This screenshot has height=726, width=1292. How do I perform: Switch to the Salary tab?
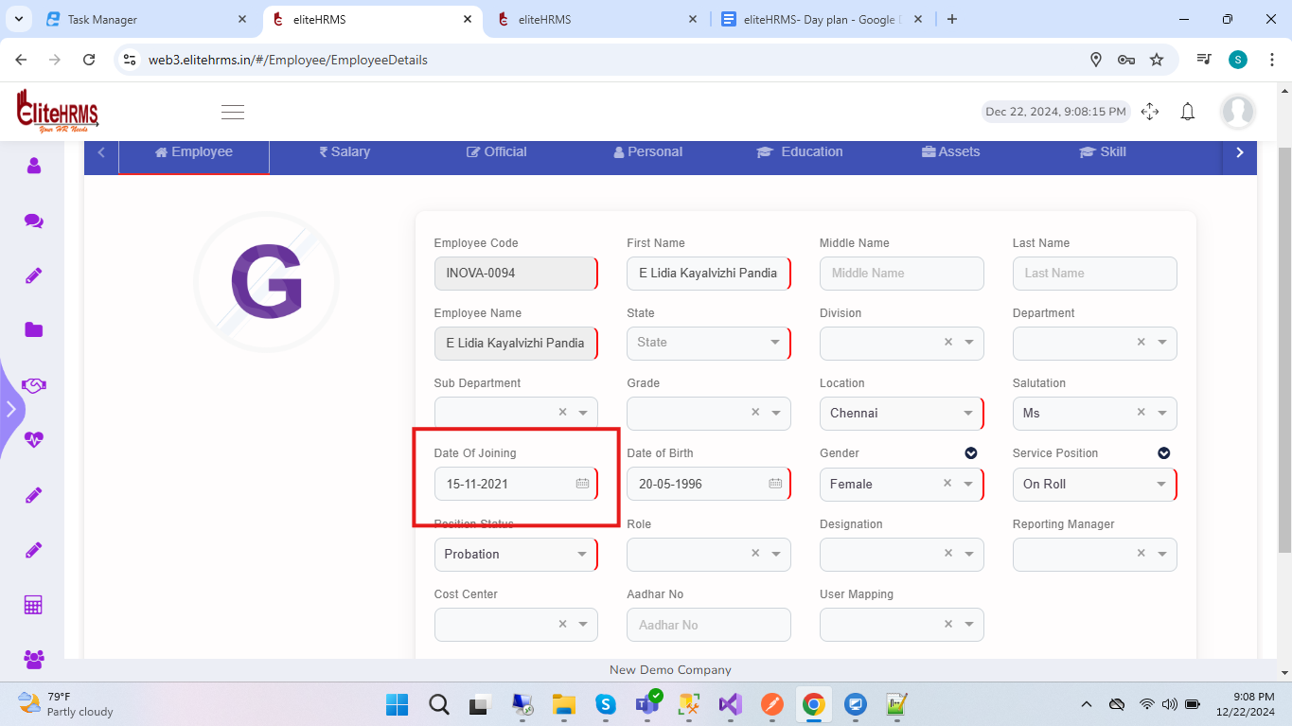pos(345,151)
